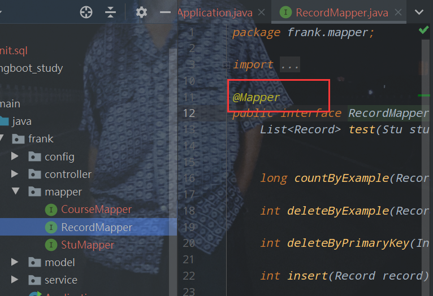Close the Application.java tab

click(261, 12)
